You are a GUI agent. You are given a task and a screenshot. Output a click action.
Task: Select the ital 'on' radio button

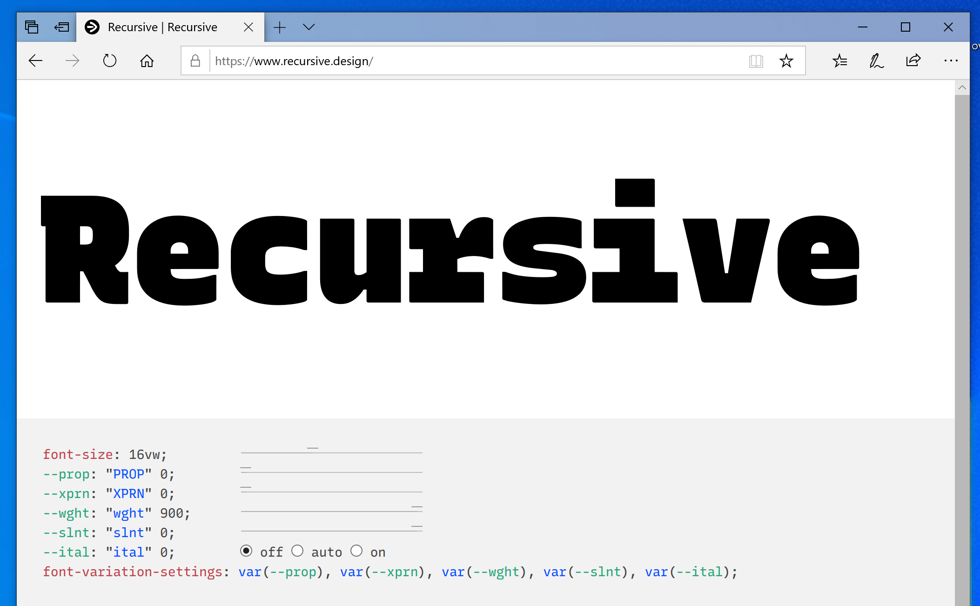point(356,551)
